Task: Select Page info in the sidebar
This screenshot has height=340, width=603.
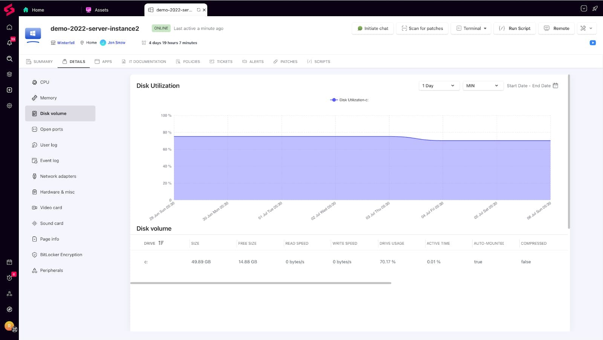Action: click(60, 239)
